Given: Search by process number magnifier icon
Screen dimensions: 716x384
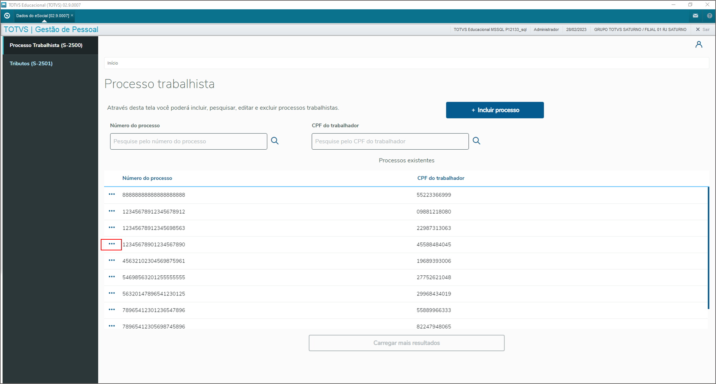Looking at the screenshot, I should (275, 141).
